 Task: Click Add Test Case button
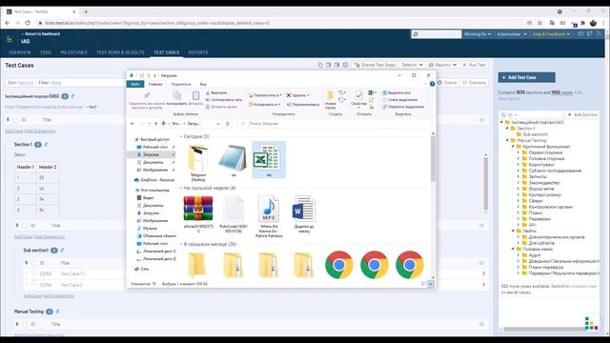pyautogui.click(x=526, y=77)
